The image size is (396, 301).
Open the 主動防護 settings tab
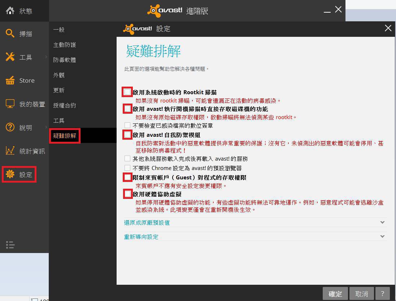coord(65,45)
